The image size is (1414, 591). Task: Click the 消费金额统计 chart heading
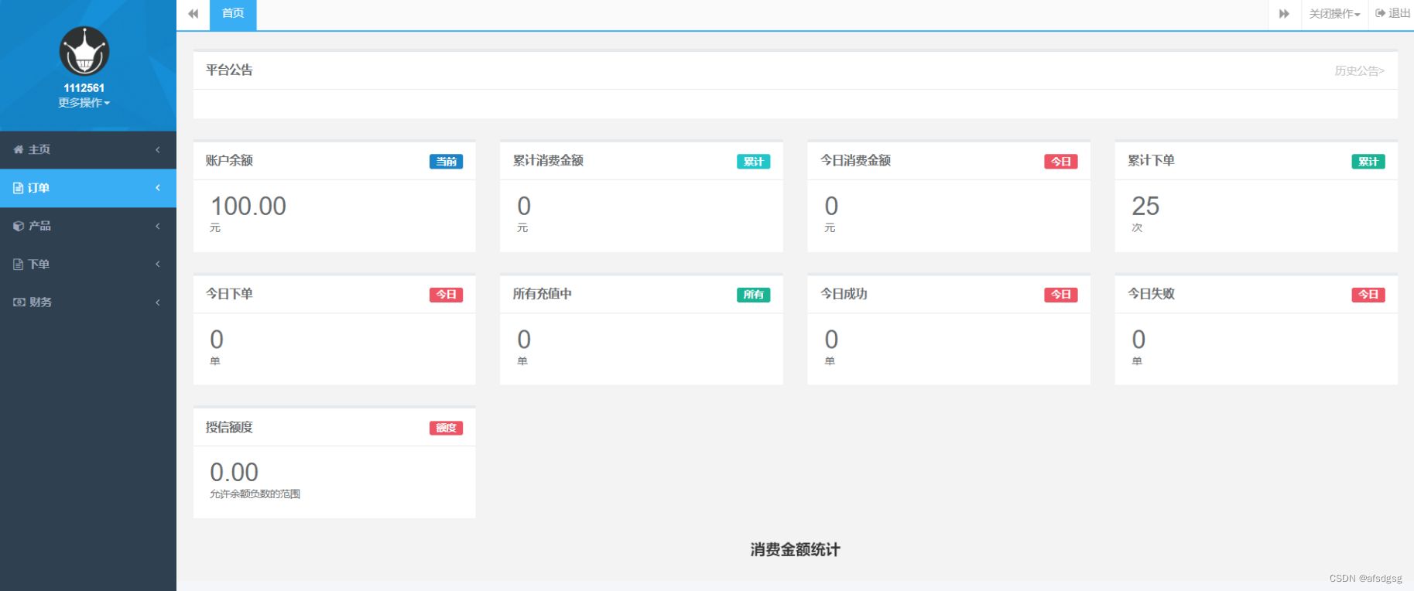pyautogui.click(x=795, y=549)
